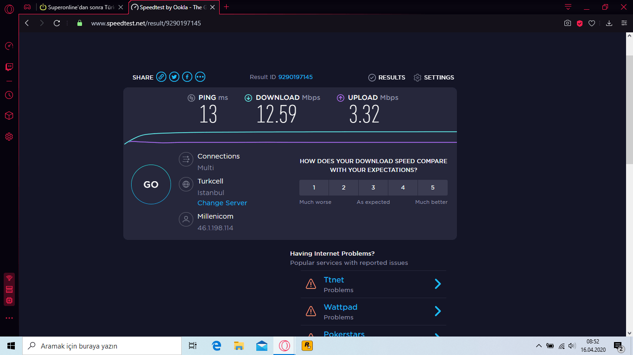Open GX Corner gamepad icon in tab bar
Image resolution: width=633 pixels, height=355 pixels.
pyautogui.click(x=27, y=7)
